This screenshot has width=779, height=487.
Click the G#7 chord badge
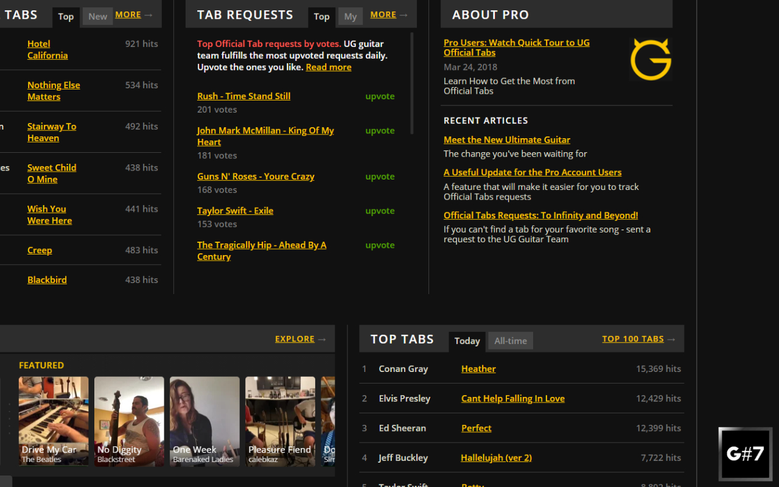click(x=745, y=454)
